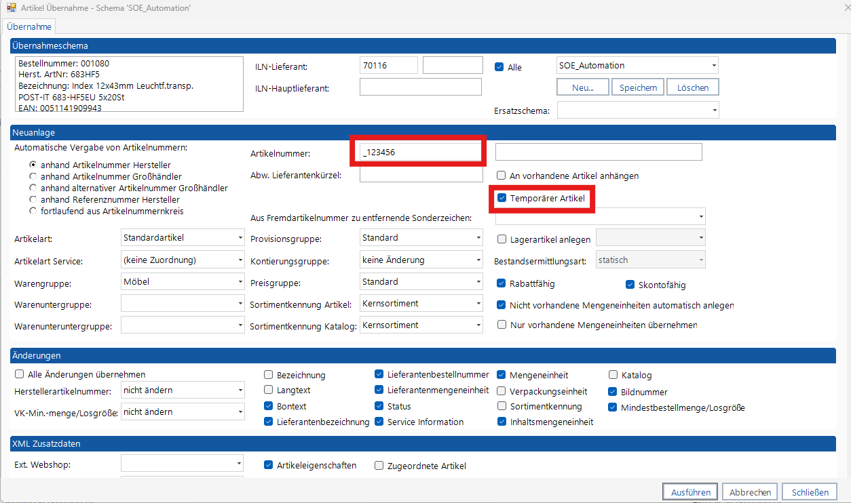Click the application icon in title bar

pos(11,7)
